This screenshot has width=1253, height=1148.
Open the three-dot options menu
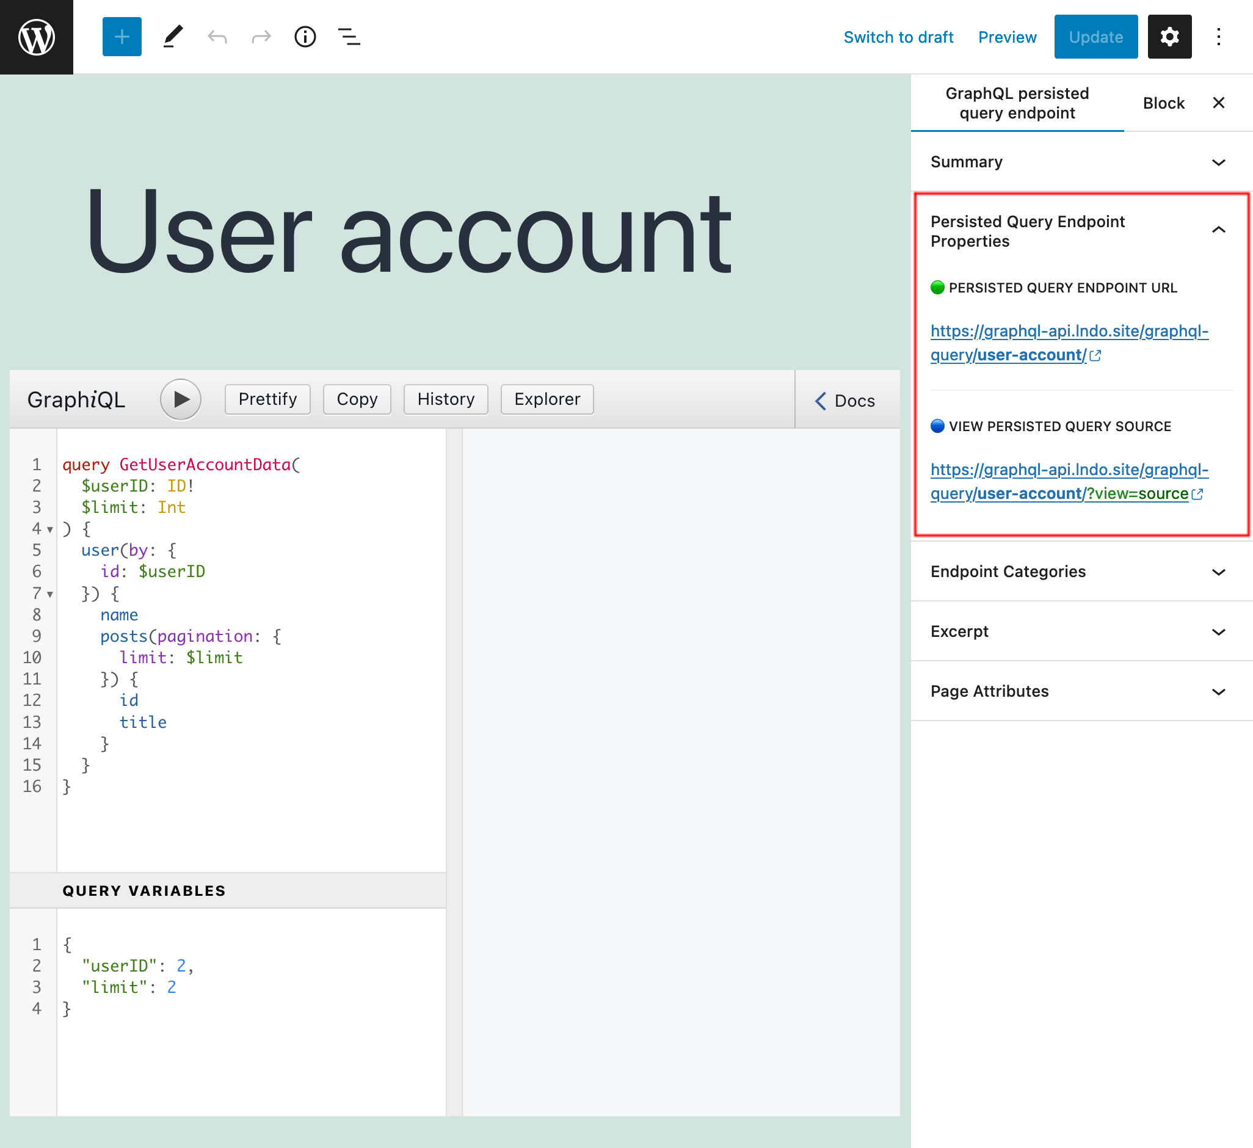click(1218, 37)
